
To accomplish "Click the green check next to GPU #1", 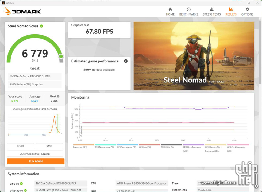I will [x=21, y=183].
